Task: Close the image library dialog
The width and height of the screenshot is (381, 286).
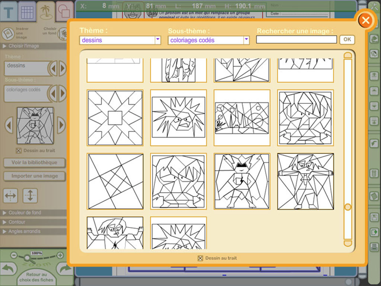Action: point(365,20)
